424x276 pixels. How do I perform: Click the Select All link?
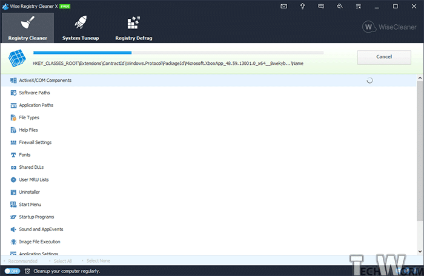click(63, 261)
